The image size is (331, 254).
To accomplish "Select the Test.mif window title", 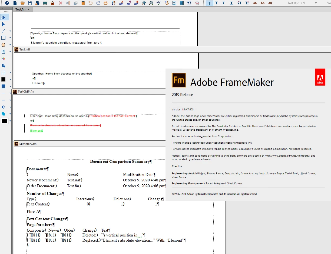I will click(x=25, y=49).
